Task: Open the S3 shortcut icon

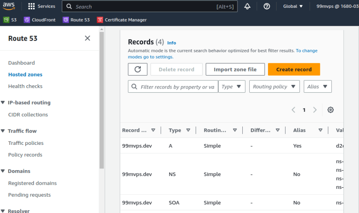Action: (x=6, y=20)
